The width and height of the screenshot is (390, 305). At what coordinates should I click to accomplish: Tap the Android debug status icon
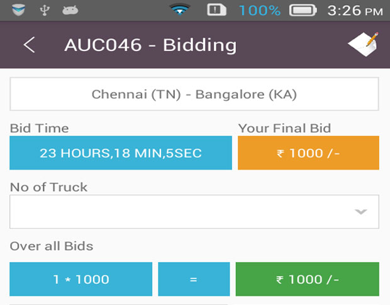tap(70, 10)
